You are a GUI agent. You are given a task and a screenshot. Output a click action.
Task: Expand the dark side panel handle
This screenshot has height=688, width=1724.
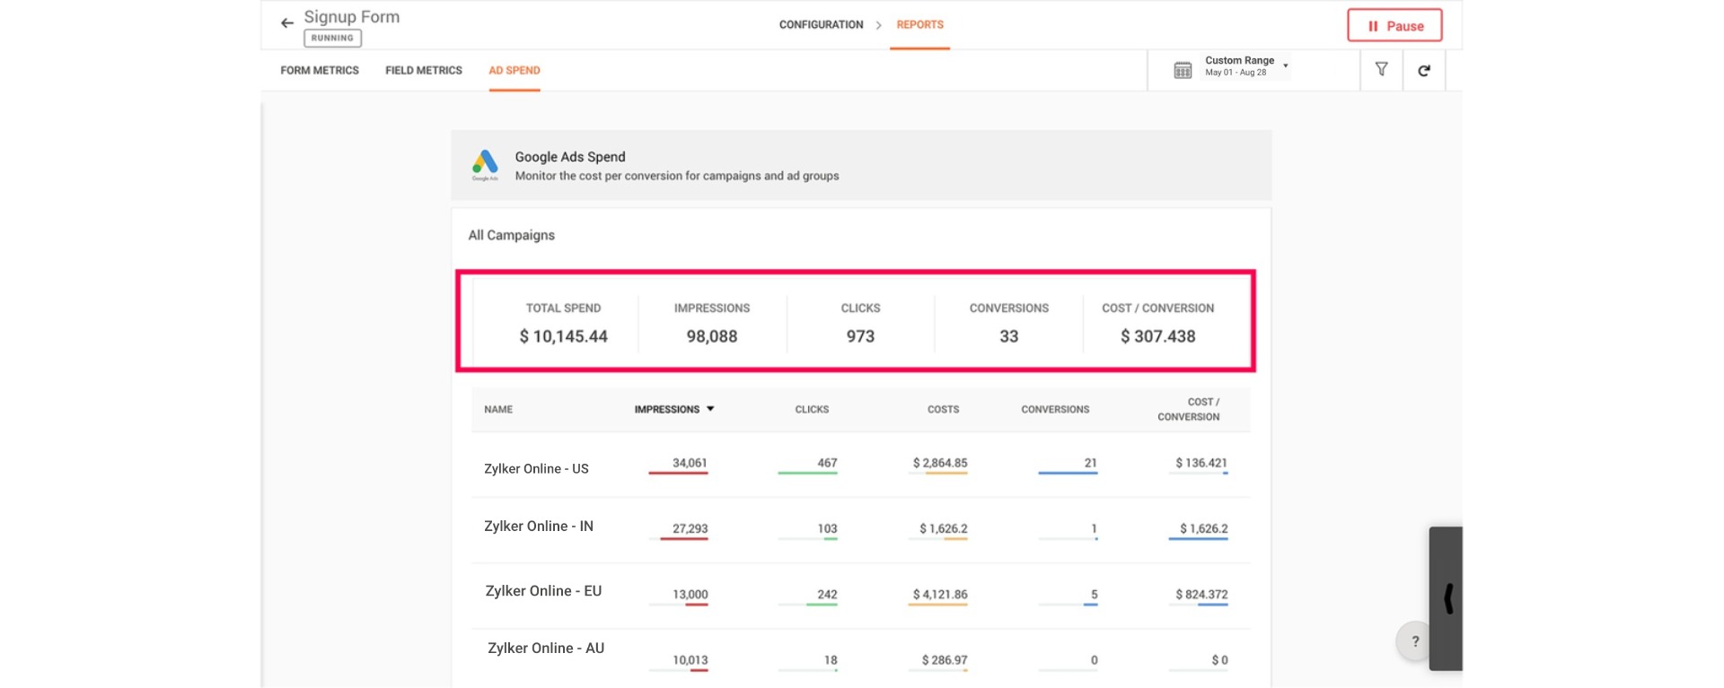point(1447,598)
